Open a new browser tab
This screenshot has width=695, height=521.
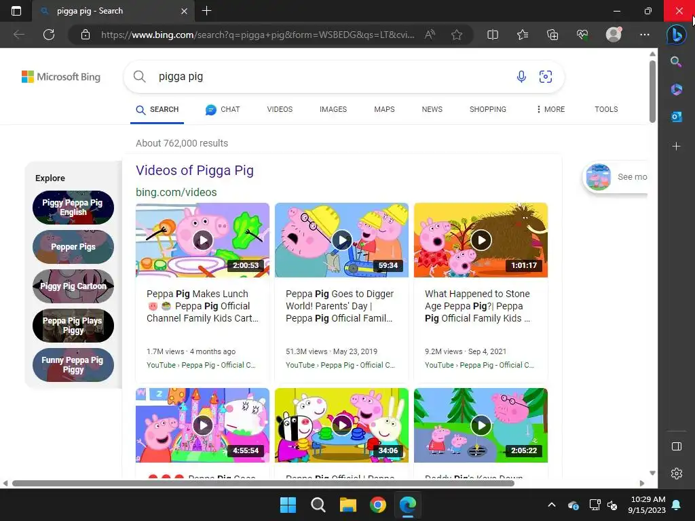(206, 11)
